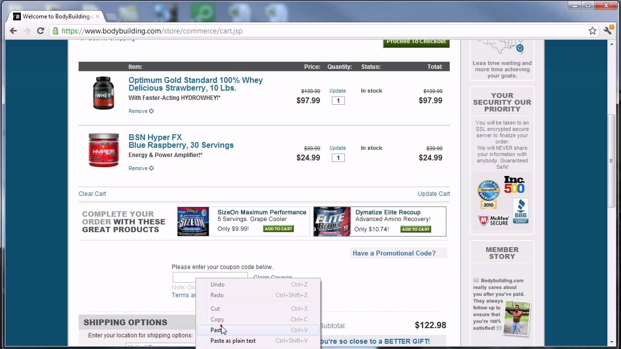
Task: Choose Copy from context menu
Action: pos(259,319)
